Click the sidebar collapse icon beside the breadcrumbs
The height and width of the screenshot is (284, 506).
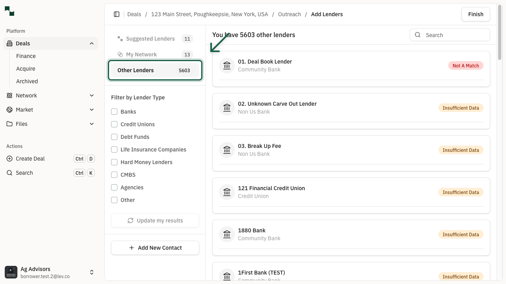tap(117, 14)
